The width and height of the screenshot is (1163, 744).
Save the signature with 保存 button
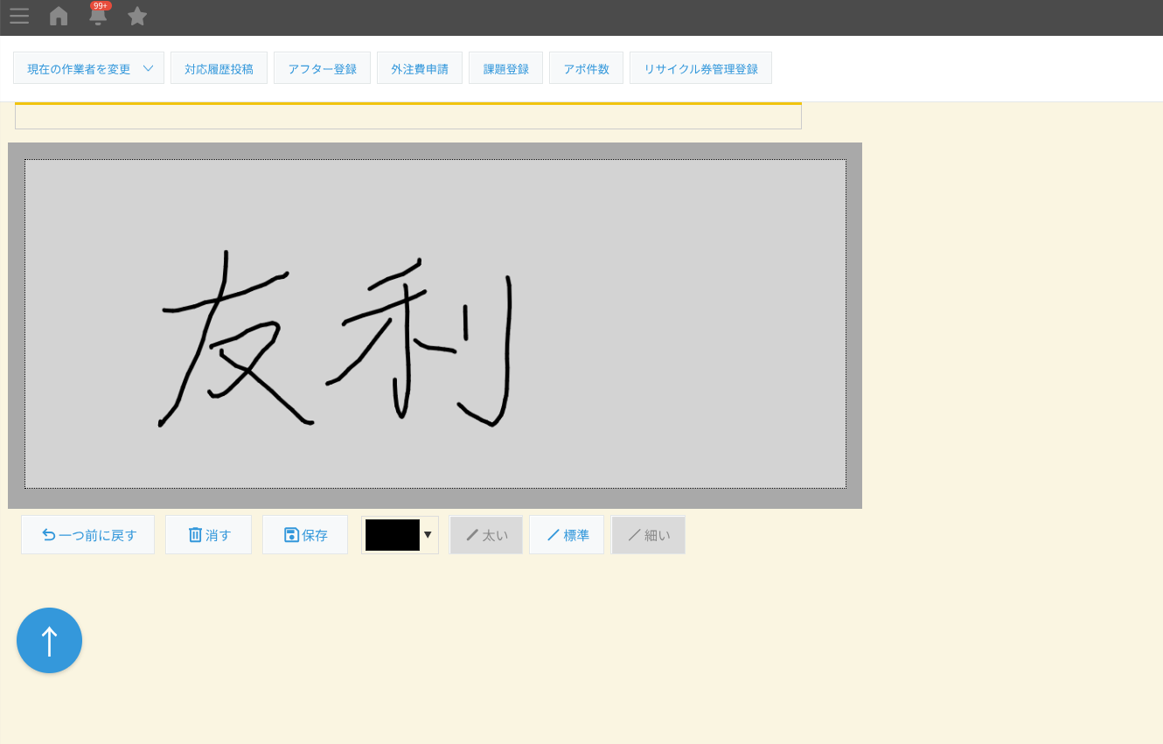click(x=305, y=535)
